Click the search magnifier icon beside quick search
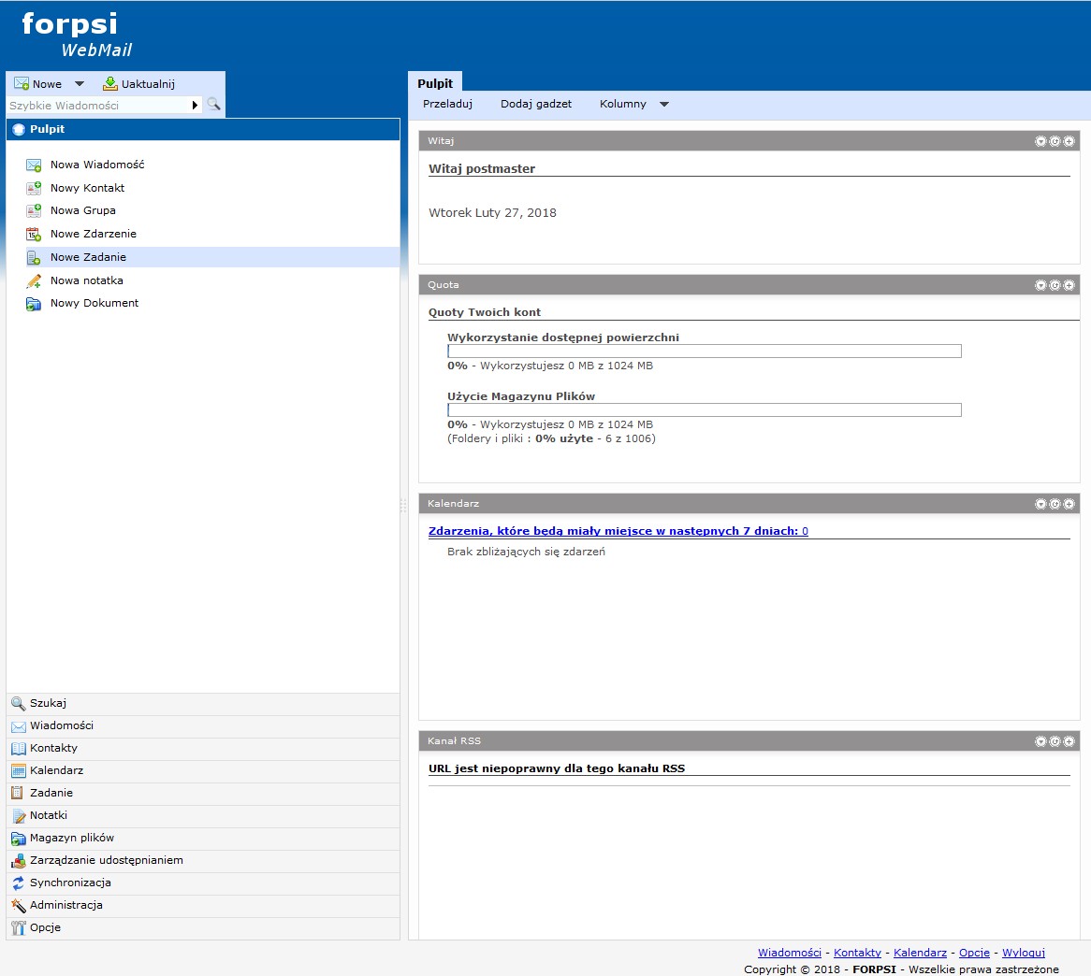 click(213, 105)
